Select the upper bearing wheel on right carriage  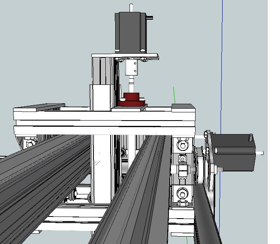pyautogui.click(x=182, y=145)
